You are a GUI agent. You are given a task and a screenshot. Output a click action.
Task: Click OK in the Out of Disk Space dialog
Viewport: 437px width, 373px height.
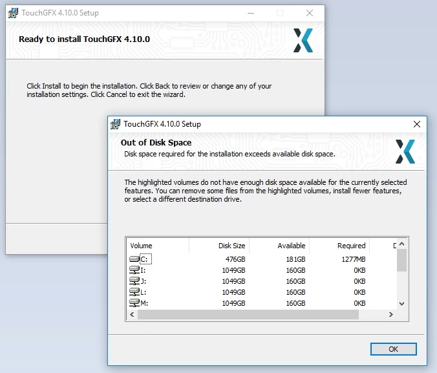click(x=393, y=349)
